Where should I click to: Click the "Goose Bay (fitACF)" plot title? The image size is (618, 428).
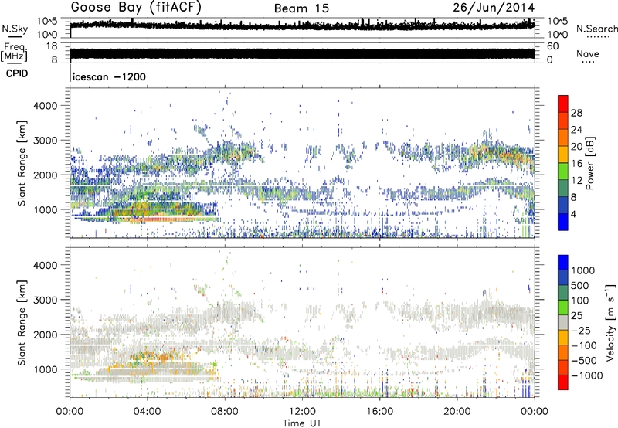[x=136, y=7]
